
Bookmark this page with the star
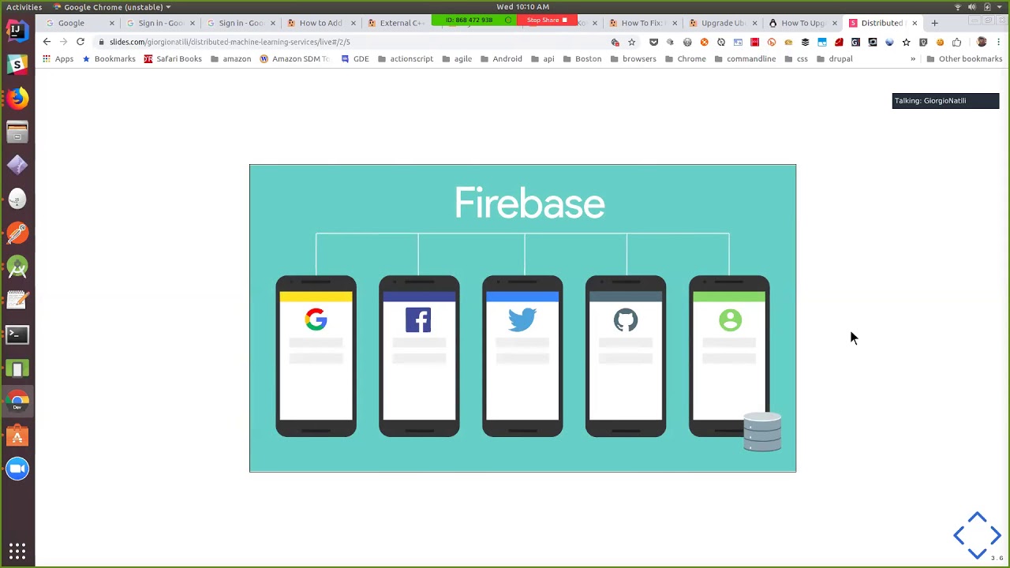tap(631, 42)
